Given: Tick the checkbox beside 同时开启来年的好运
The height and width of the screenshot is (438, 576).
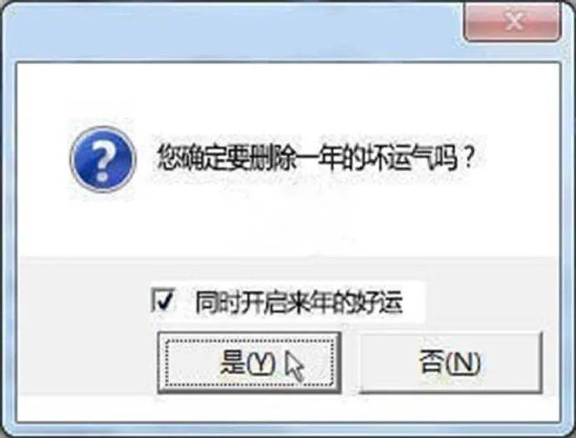Looking at the screenshot, I should tap(163, 300).
